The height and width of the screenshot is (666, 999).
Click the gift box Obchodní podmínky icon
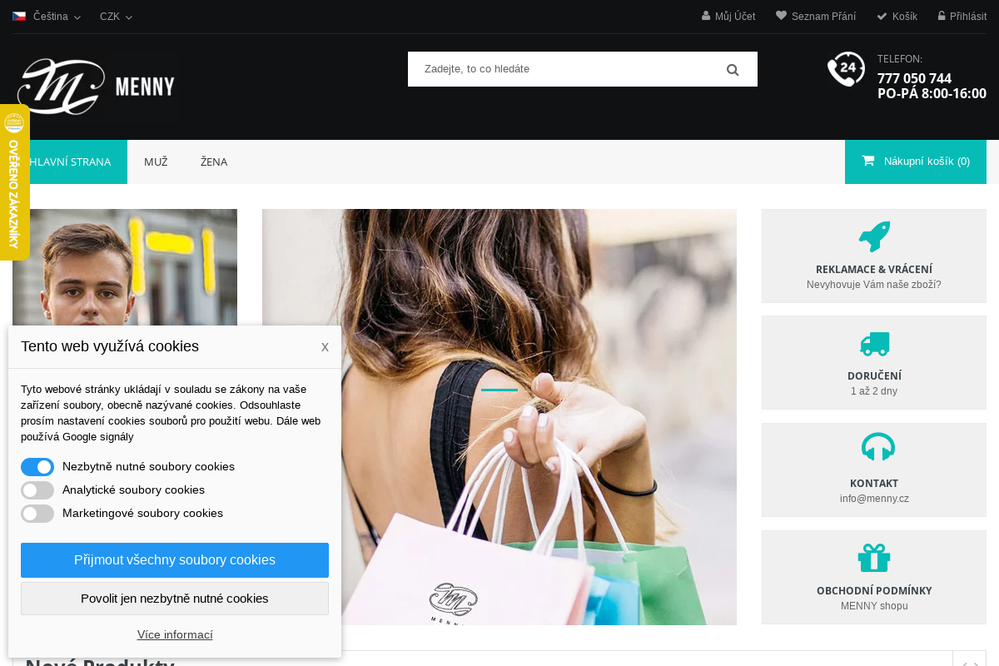874,557
